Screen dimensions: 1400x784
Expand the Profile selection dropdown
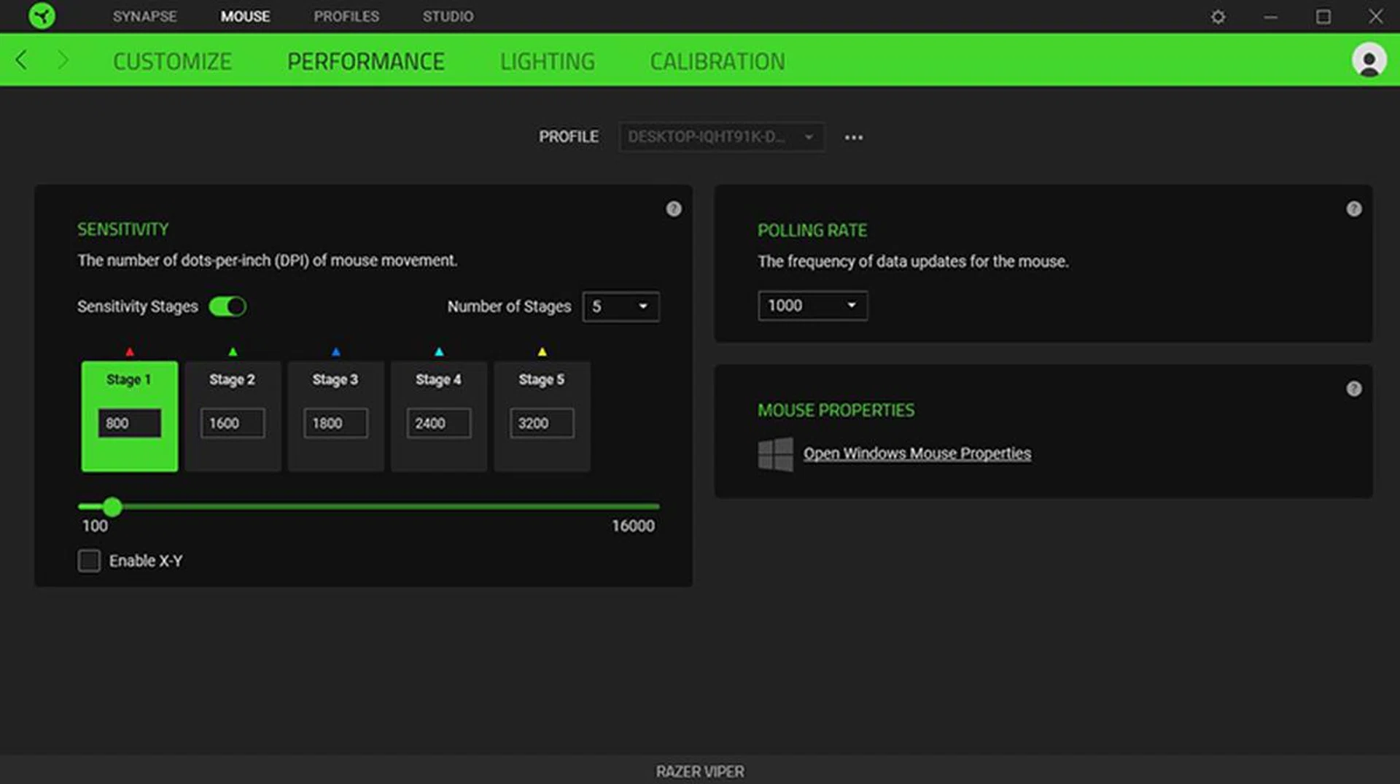pyautogui.click(x=721, y=137)
